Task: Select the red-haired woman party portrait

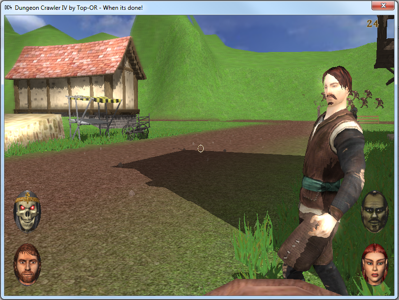Action: 374,263
